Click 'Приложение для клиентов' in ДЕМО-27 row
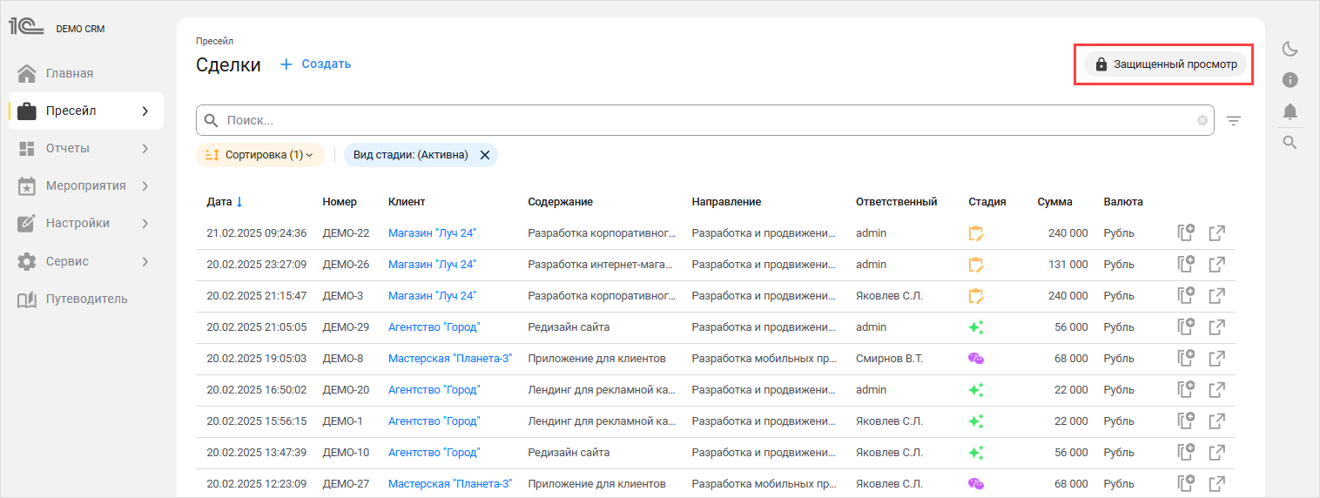This screenshot has height=498, width=1320. pyautogui.click(x=596, y=484)
